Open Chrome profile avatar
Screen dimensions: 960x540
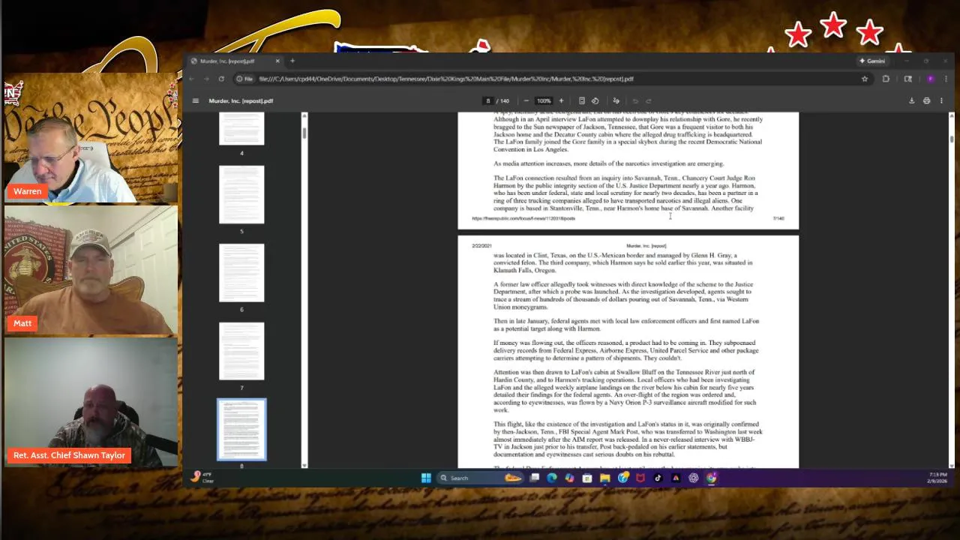coord(931,79)
